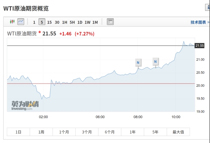Set interval to 1H
The width and height of the screenshot is (210, 143).
coord(65,22)
